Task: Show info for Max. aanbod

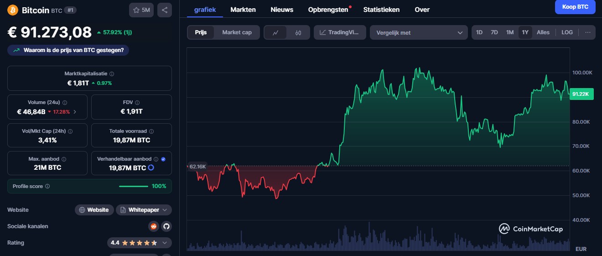Action: click(63, 159)
